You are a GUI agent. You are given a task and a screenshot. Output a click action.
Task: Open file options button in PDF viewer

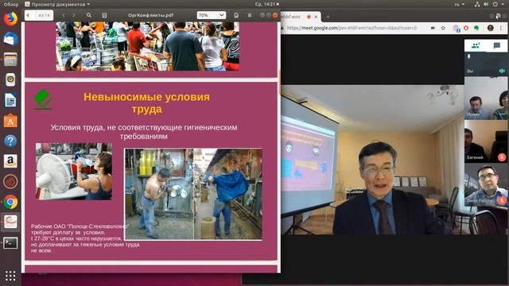[236, 15]
